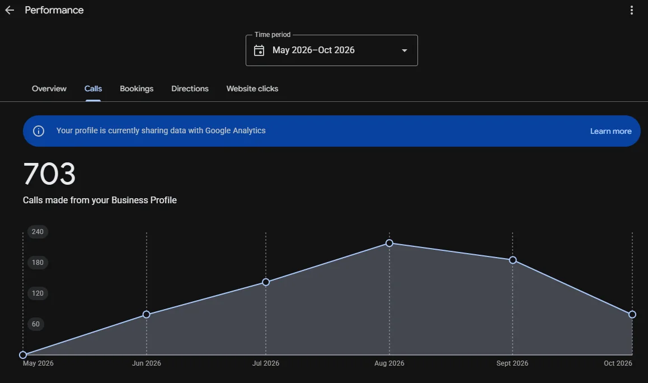Click the 60 axis label
The width and height of the screenshot is (648, 383).
click(36, 324)
